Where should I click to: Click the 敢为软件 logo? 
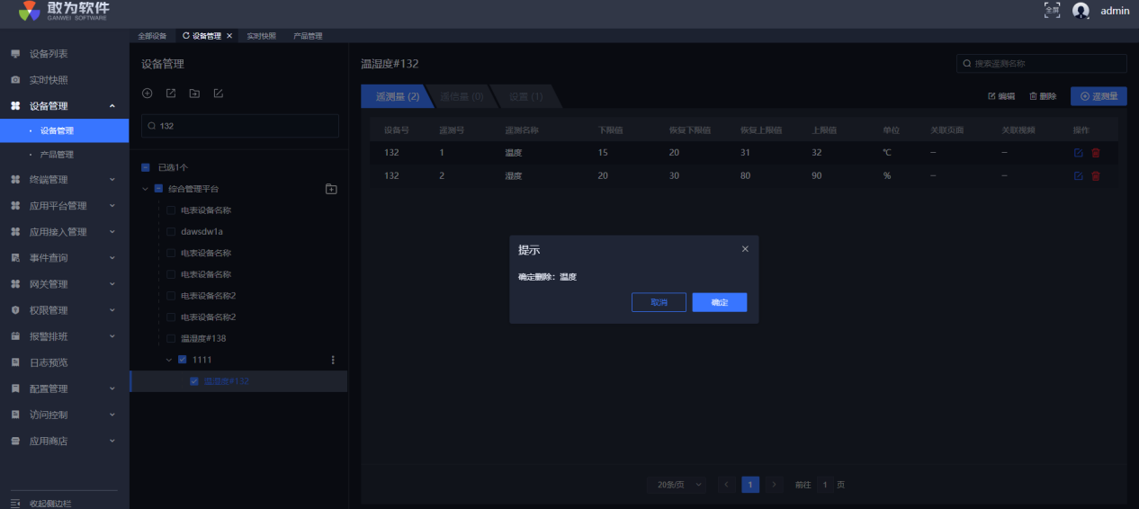click(65, 11)
